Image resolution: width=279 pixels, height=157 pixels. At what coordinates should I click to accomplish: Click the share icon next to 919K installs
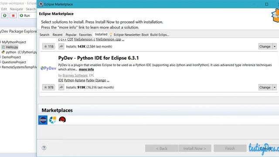pyautogui.click(x=61, y=87)
